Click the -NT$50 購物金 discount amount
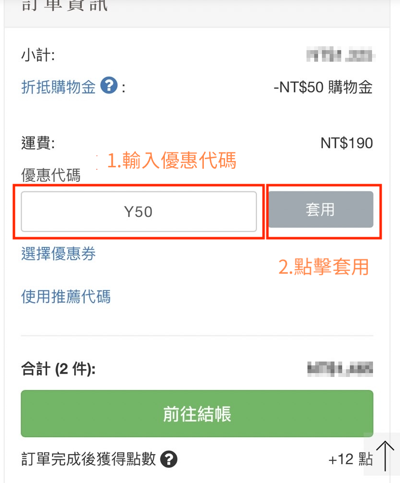 323,87
